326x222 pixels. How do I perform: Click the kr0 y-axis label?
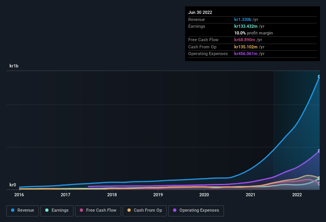13,185
